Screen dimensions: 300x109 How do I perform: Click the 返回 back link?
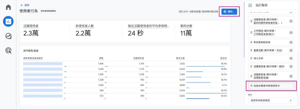point(27,5)
